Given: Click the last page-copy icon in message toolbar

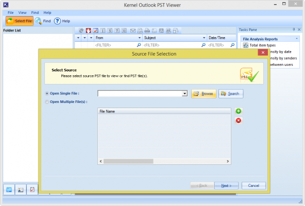Looking at the screenshot, I should coord(176,30).
